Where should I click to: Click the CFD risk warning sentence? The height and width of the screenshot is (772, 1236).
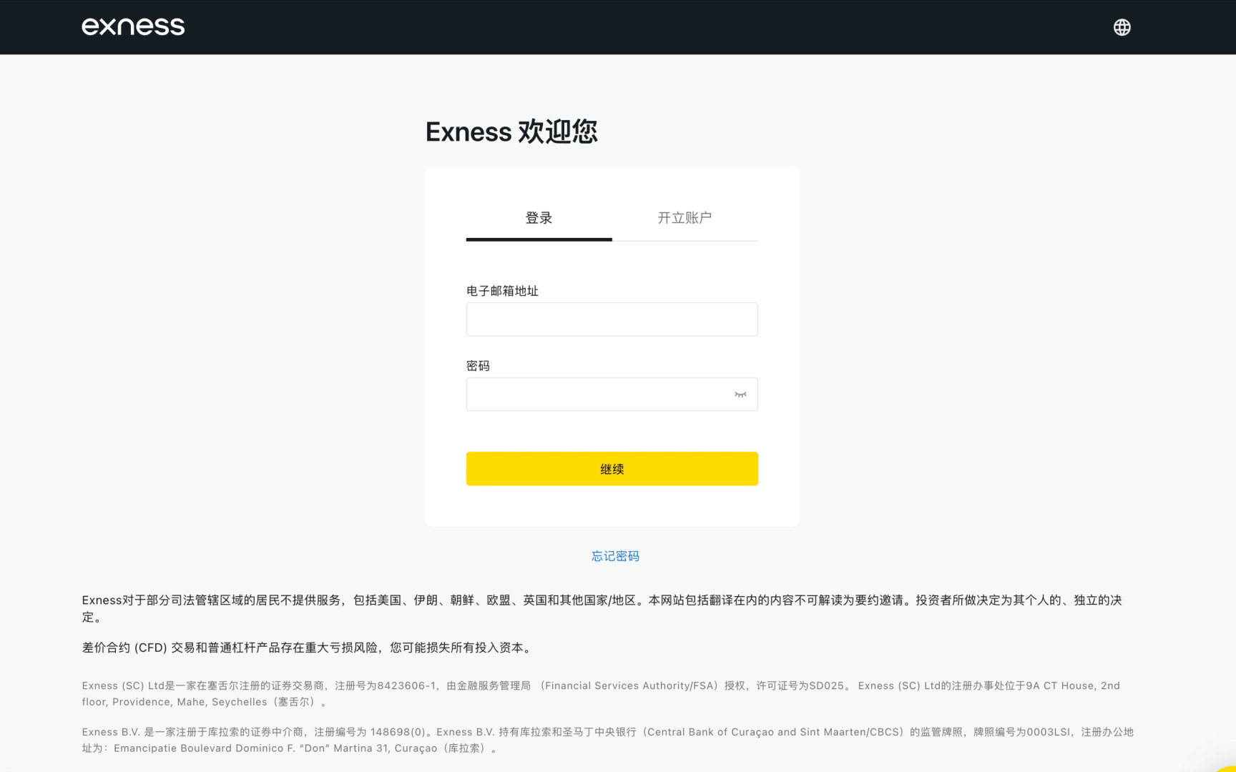pos(308,648)
